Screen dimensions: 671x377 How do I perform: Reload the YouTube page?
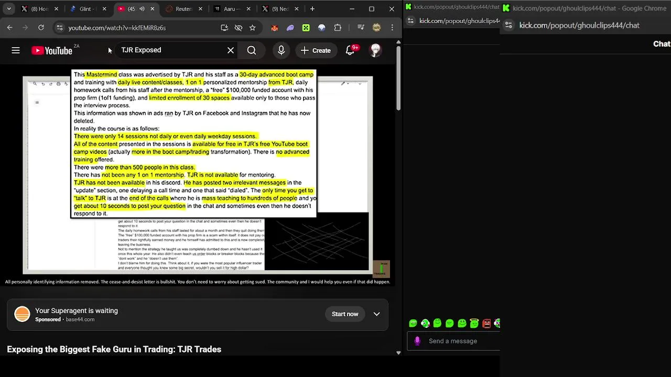(x=41, y=28)
